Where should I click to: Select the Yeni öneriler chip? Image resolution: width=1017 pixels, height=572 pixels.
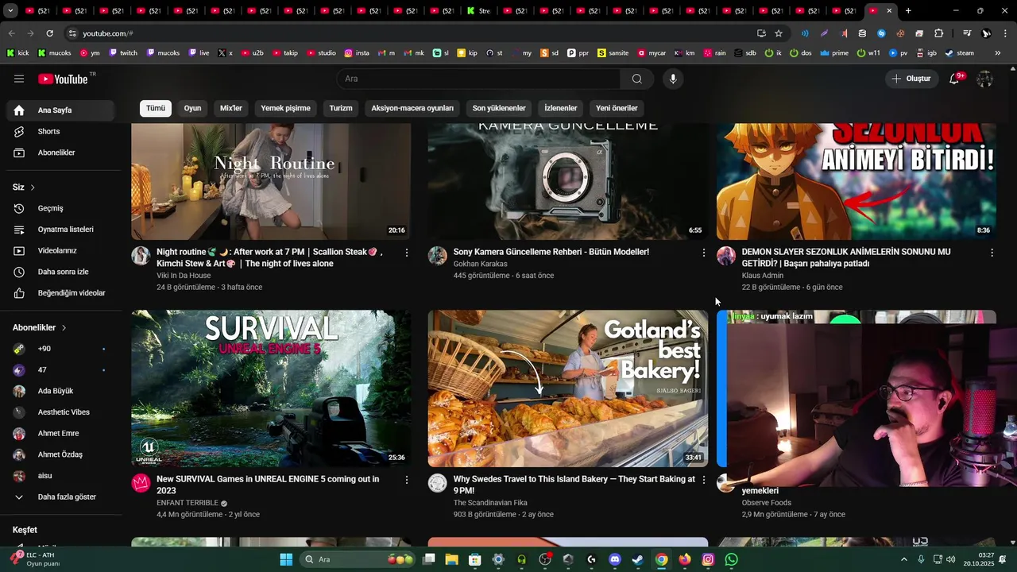point(617,108)
